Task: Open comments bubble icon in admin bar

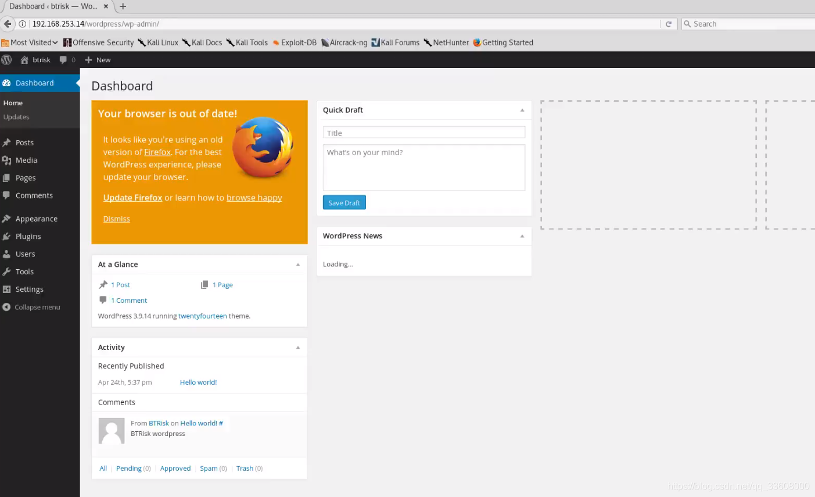Action: click(x=63, y=60)
